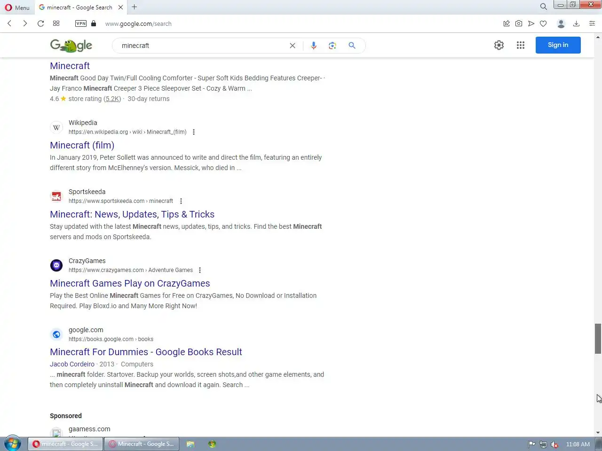Open File Explorer from the taskbar

pyautogui.click(x=190, y=444)
